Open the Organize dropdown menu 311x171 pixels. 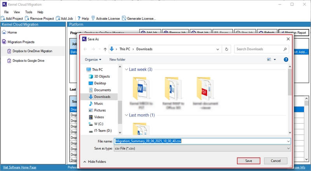pyautogui.click(x=93, y=59)
